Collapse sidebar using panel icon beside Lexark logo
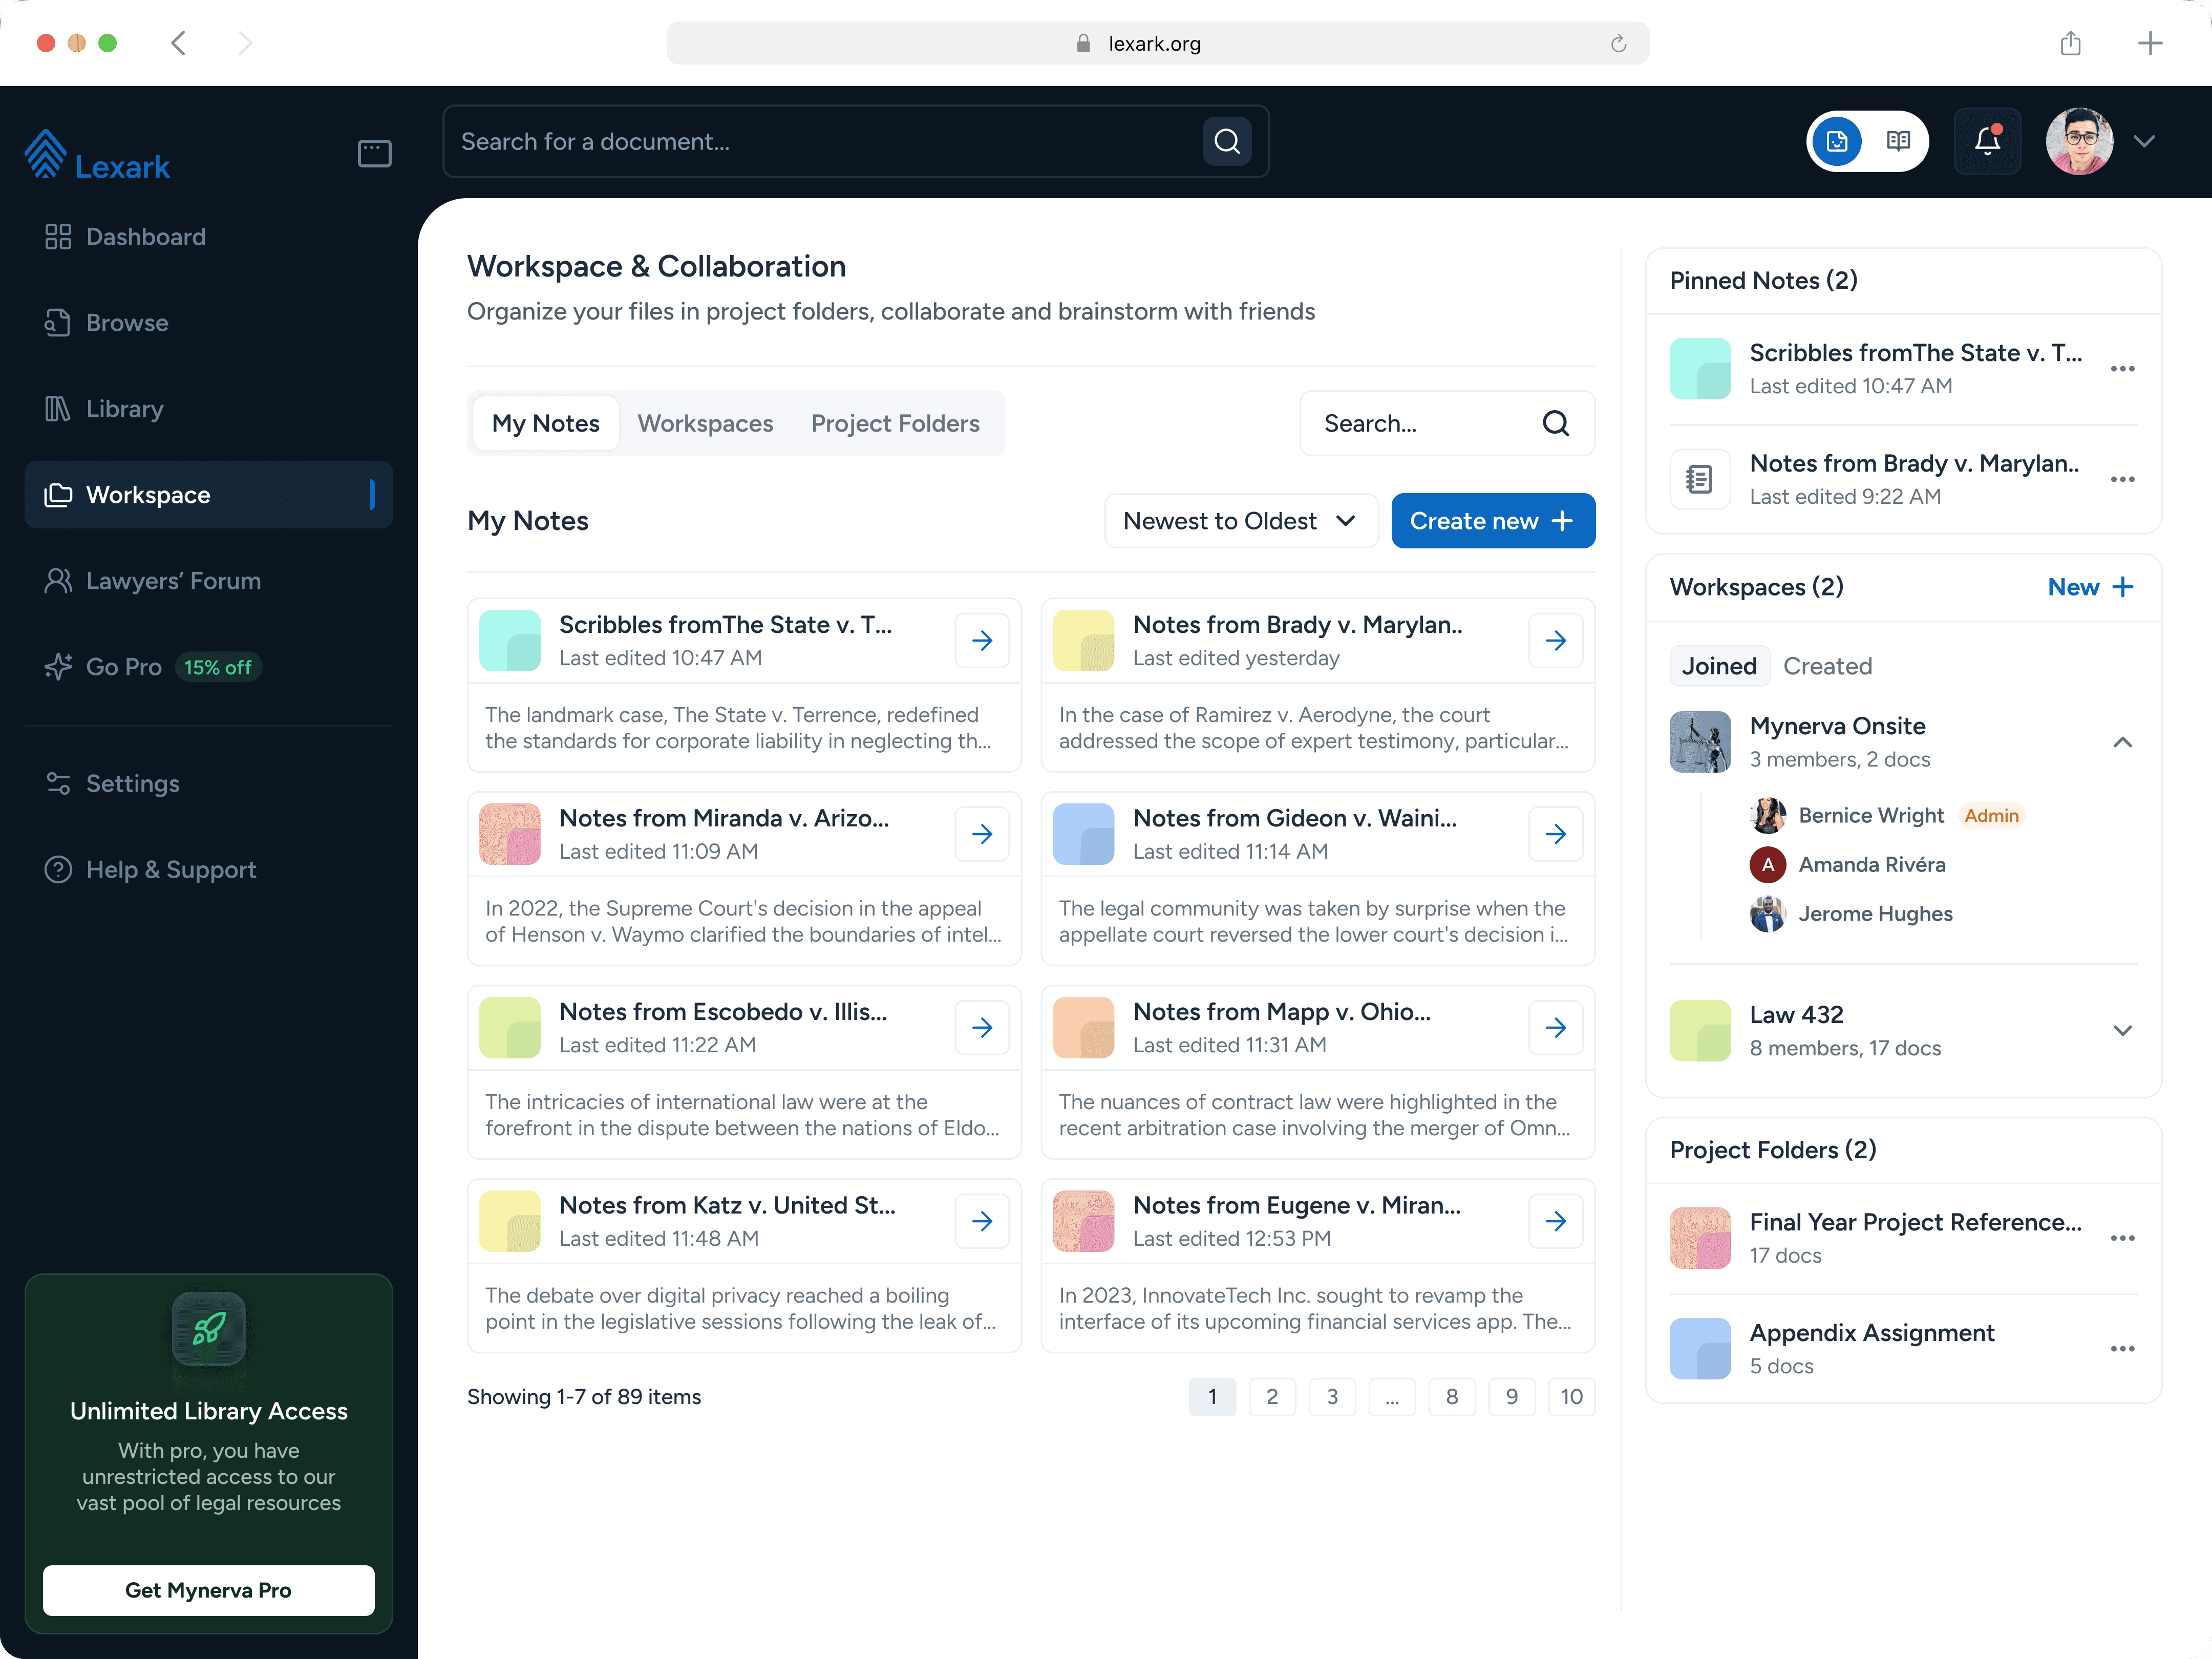 coord(374,153)
